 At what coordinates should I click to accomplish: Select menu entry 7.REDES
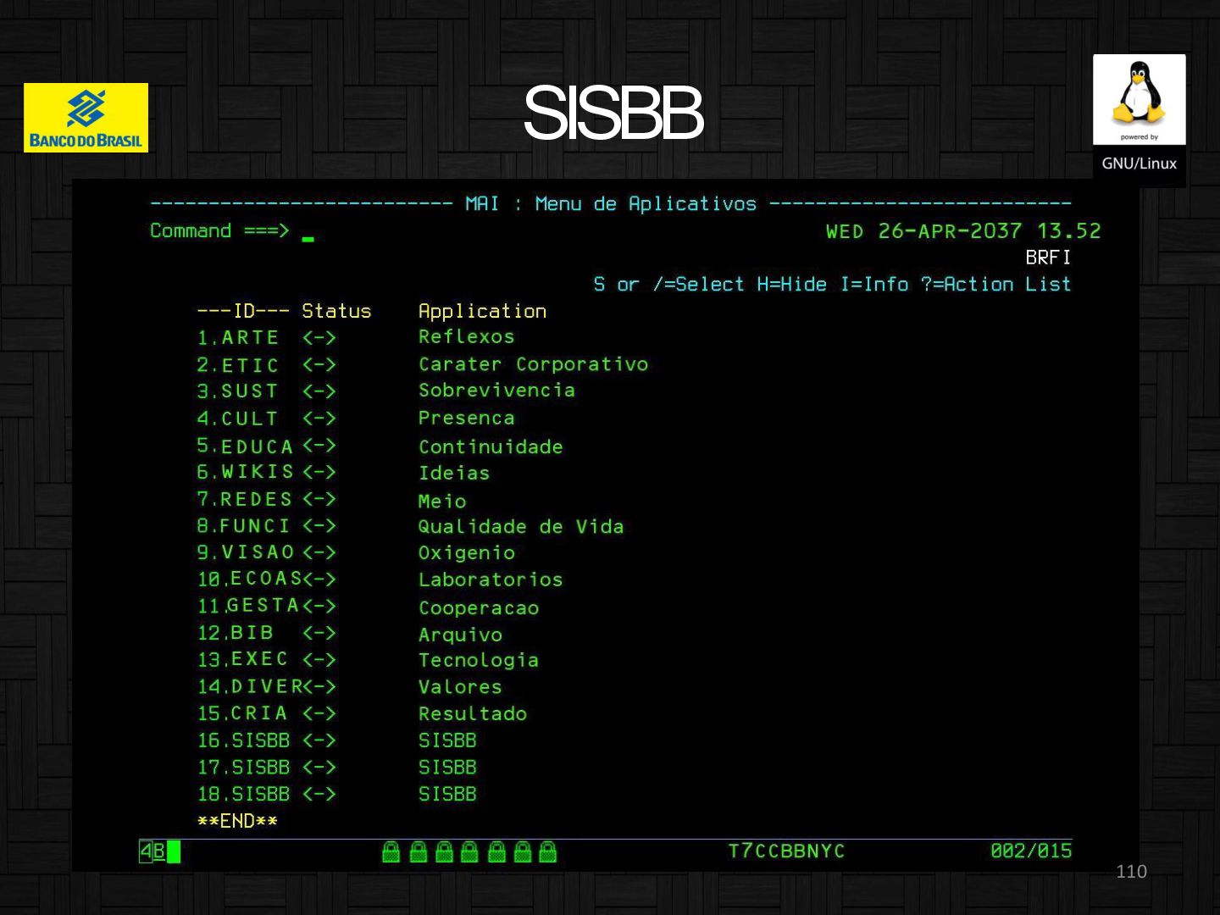244,499
